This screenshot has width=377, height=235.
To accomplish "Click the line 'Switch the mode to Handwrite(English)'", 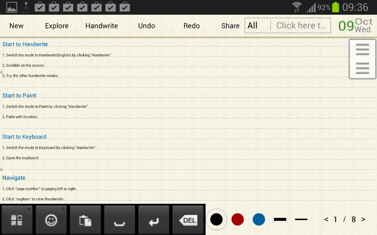I will click(x=57, y=55).
